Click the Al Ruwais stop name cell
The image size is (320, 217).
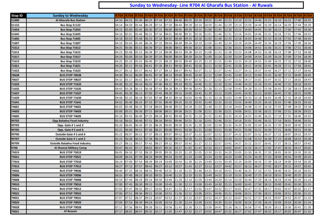(x=70, y=211)
